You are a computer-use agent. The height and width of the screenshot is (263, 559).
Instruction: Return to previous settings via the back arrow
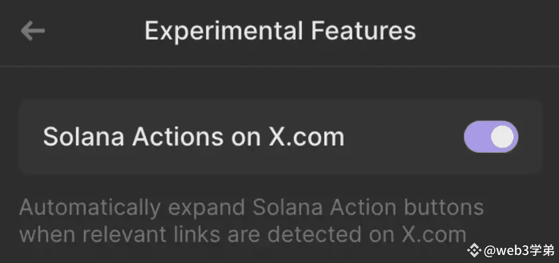[33, 30]
